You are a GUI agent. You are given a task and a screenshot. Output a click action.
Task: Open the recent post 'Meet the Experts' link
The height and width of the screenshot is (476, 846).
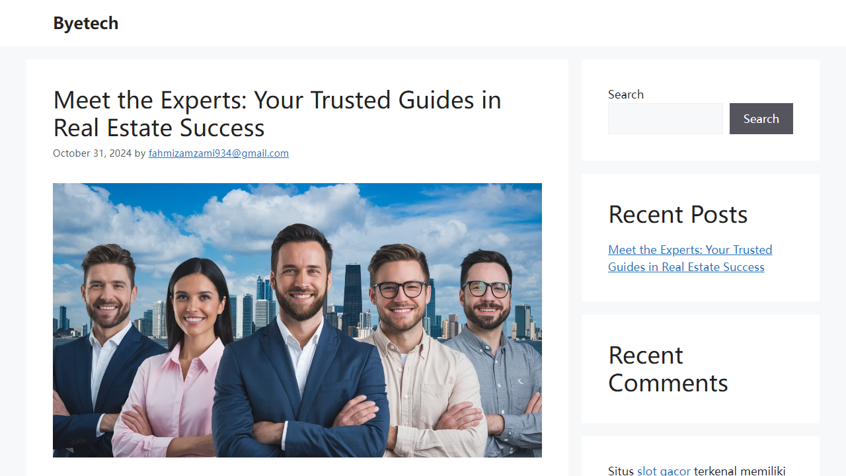pos(690,258)
